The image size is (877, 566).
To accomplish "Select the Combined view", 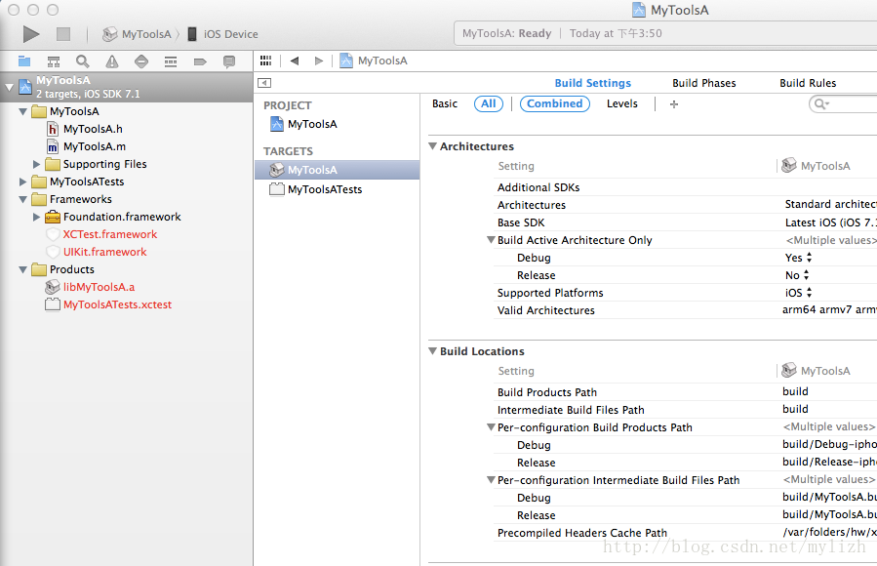I will point(554,103).
